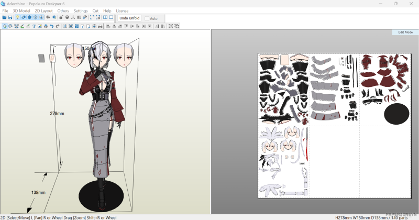
Task: Click the Undo Unfold button
Action: [129, 18]
